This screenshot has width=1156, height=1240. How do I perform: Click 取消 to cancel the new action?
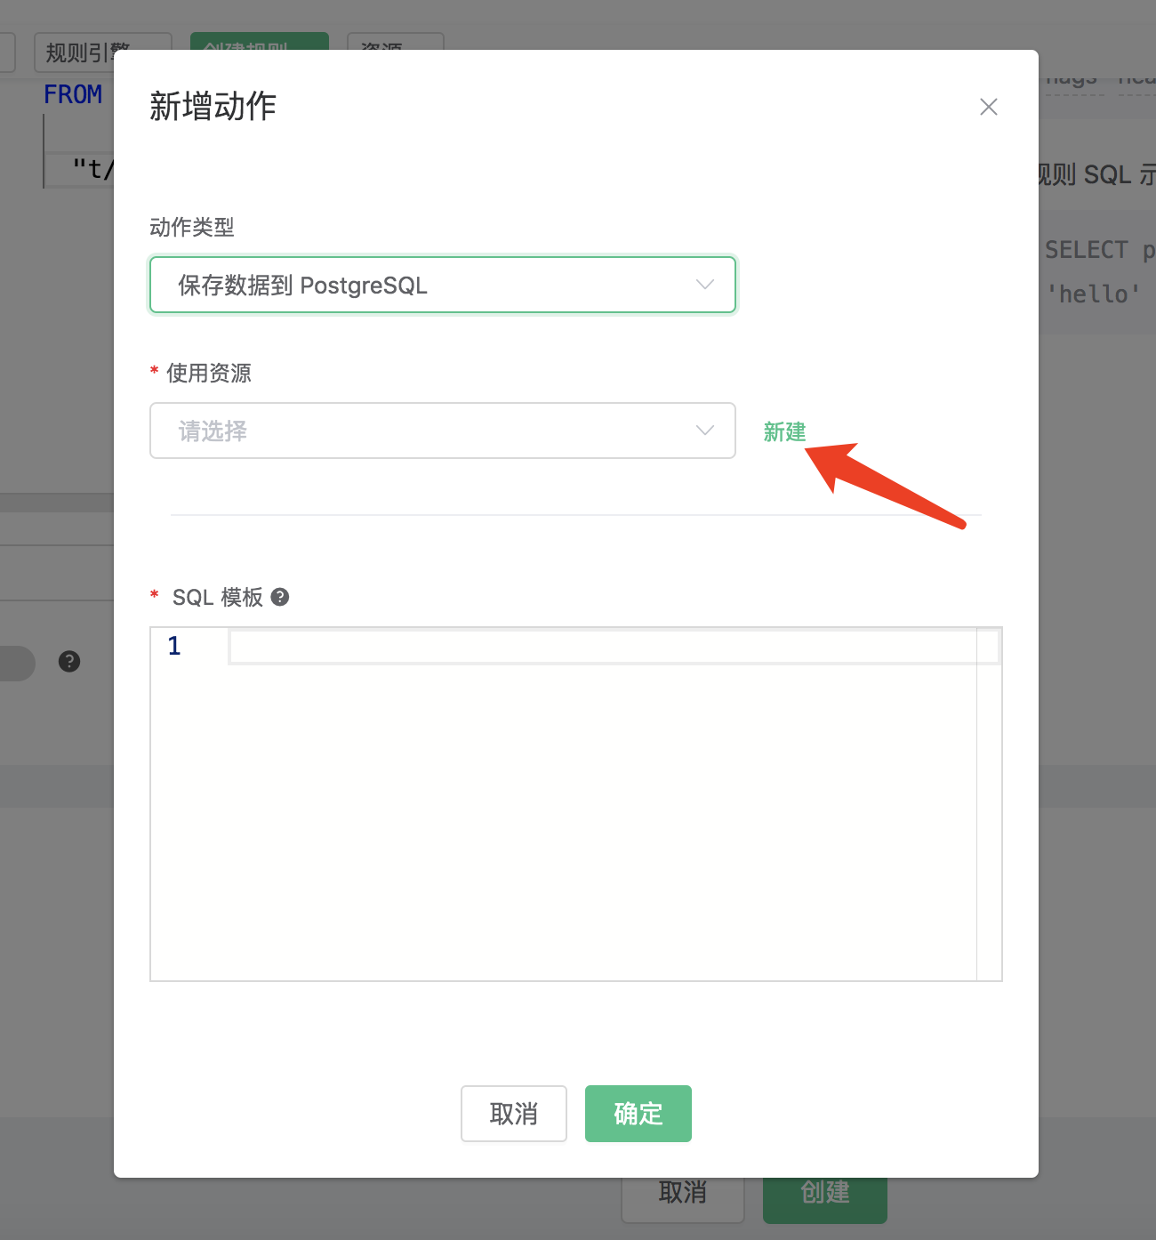coord(513,1113)
